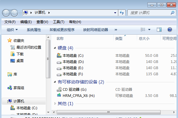This screenshot has width=178, height=118.
Task: Select the 本地磁盘 (F:) drive icon
Action: [59, 74]
